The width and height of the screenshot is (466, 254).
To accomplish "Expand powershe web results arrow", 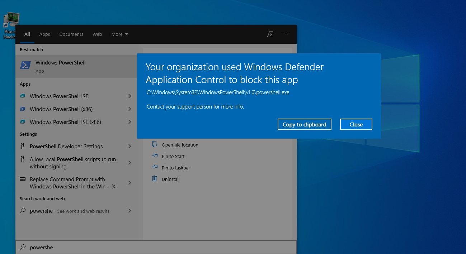I will point(130,211).
